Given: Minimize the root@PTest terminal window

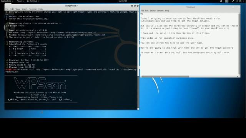Looking at the screenshot, I should [132, 6].
